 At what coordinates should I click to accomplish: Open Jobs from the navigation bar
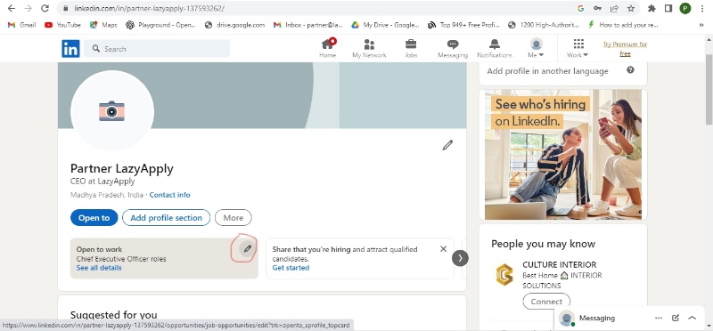click(x=411, y=49)
